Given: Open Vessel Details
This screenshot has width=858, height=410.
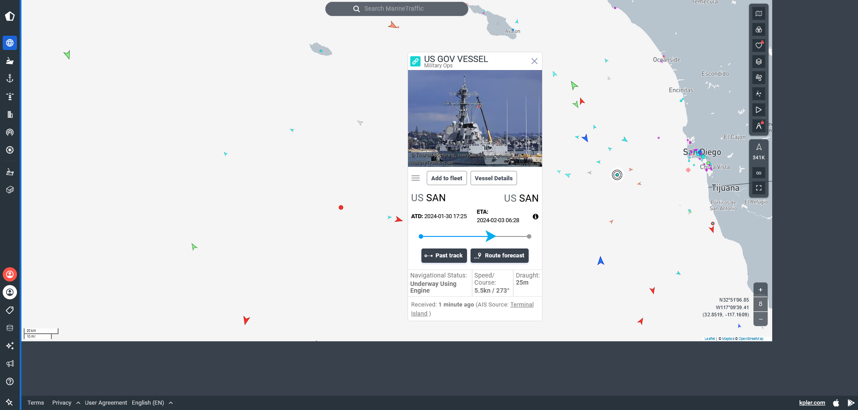Looking at the screenshot, I should click(x=494, y=178).
